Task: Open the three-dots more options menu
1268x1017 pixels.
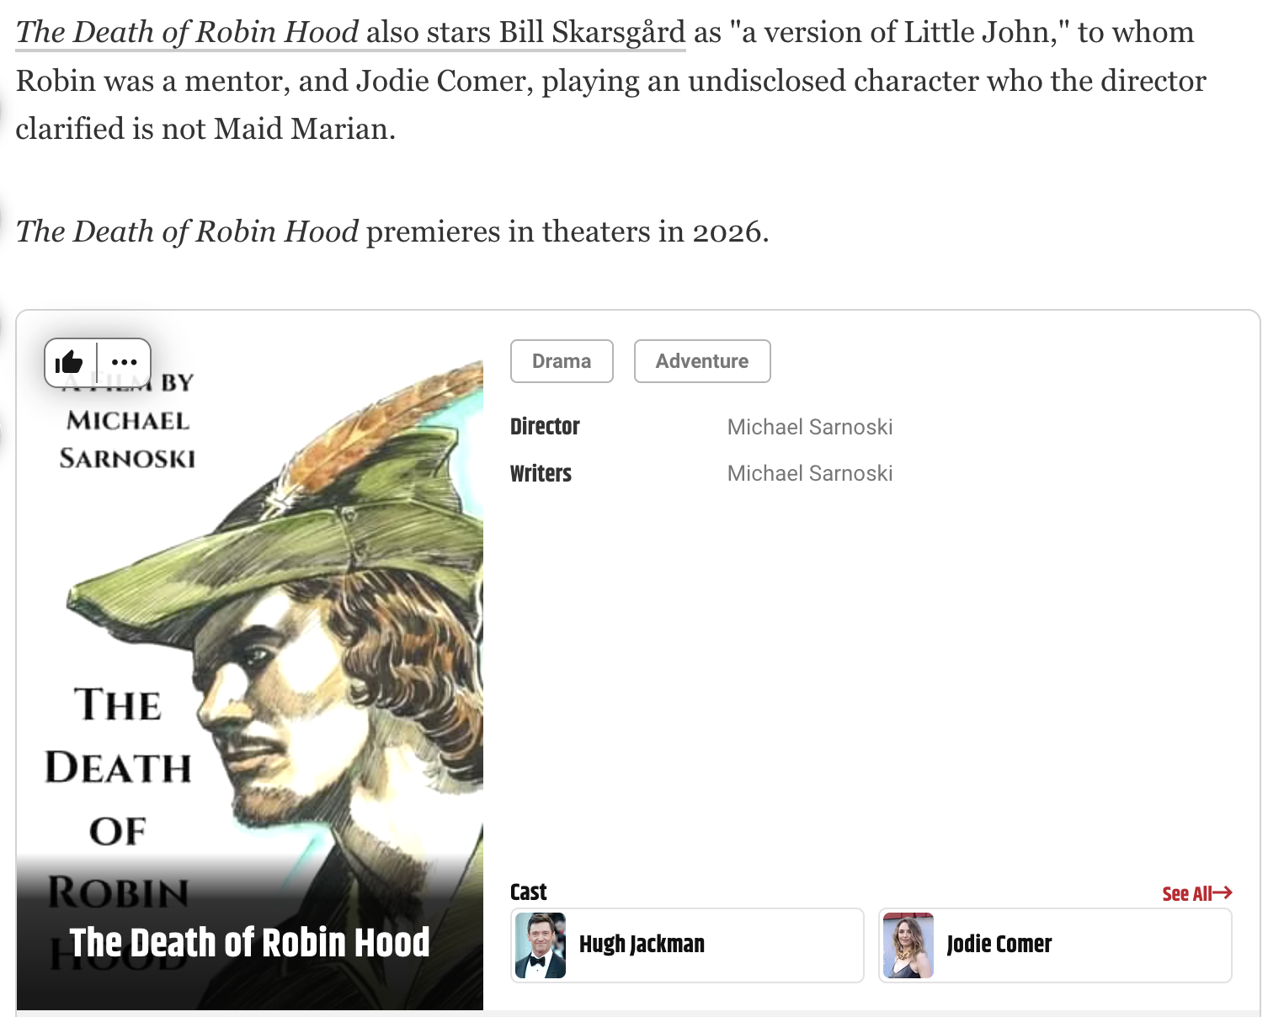Action: (x=124, y=363)
